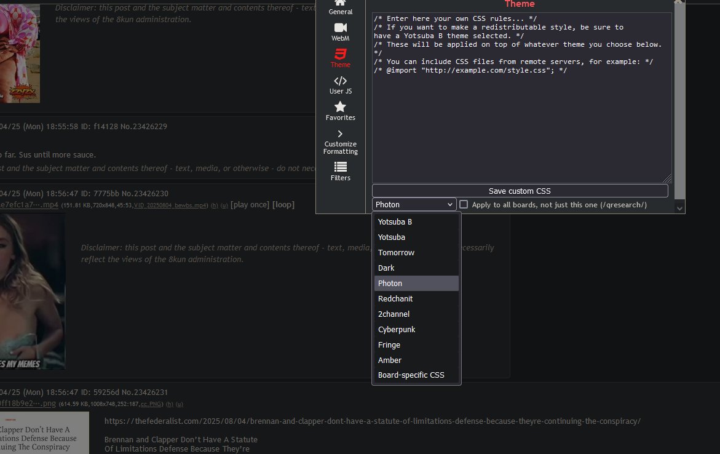Choose Dark theme option

point(416,268)
